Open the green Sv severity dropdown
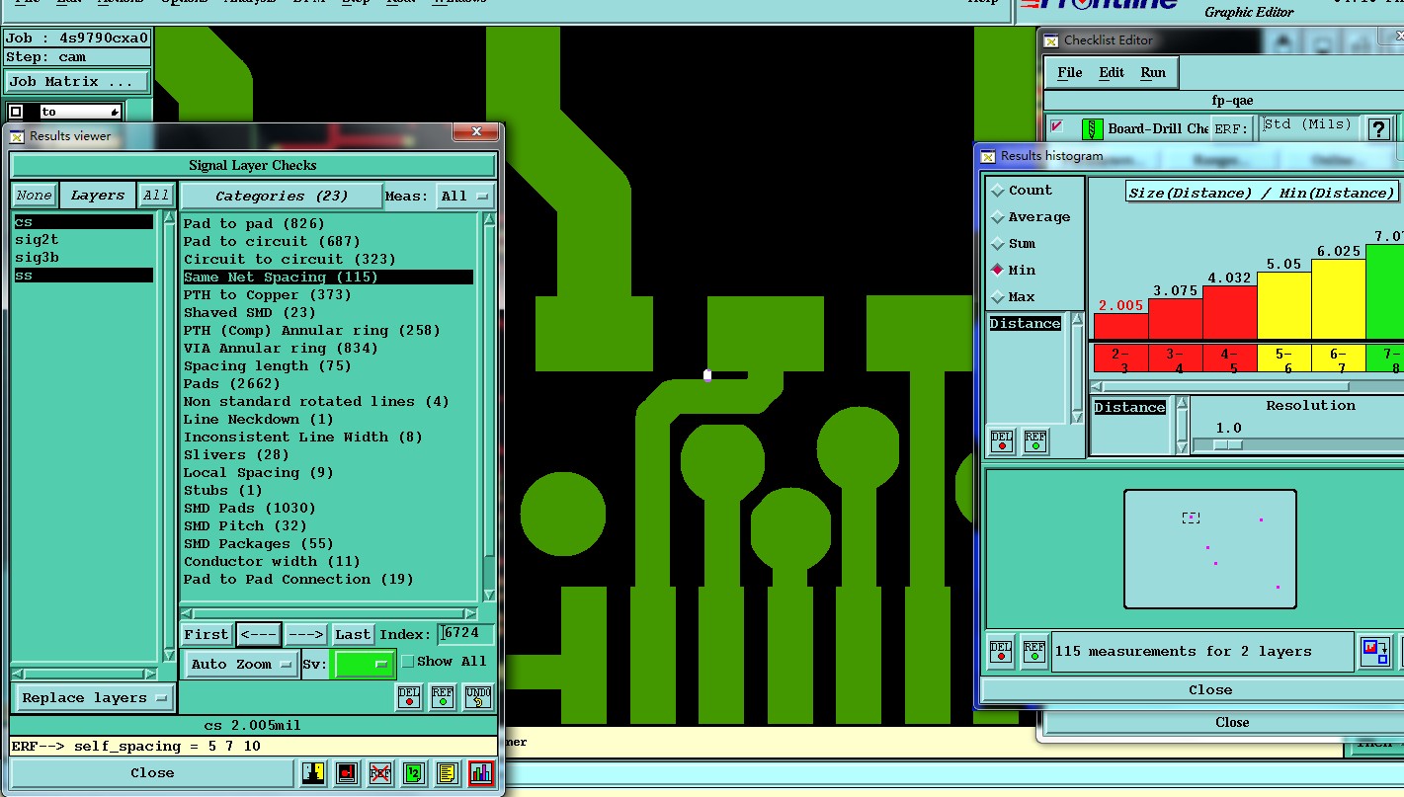This screenshot has width=1404, height=797. (365, 665)
